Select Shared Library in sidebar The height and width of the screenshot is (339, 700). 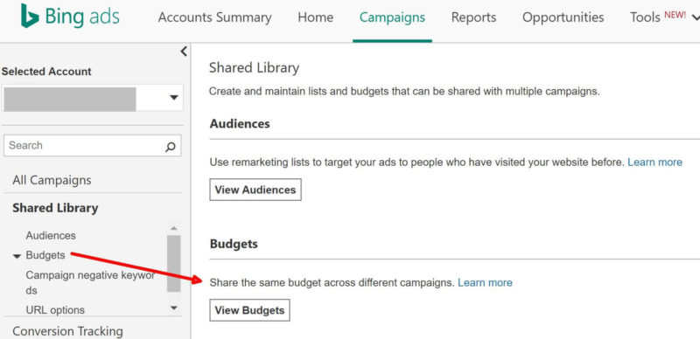(x=55, y=208)
